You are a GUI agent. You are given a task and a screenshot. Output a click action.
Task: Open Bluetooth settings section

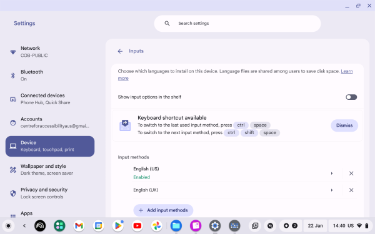(50, 76)
